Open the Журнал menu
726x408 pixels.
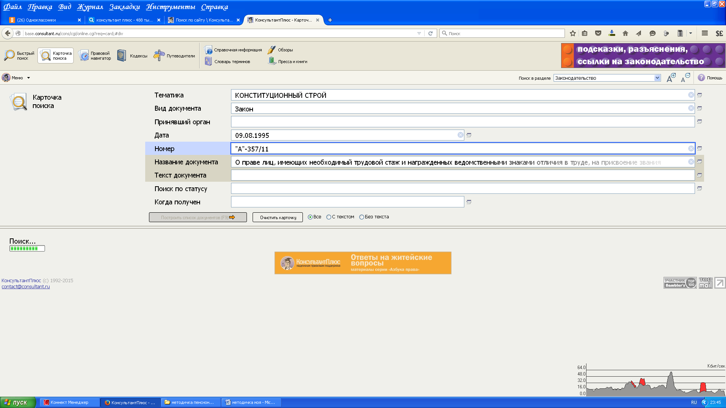[x=90, y=7]
